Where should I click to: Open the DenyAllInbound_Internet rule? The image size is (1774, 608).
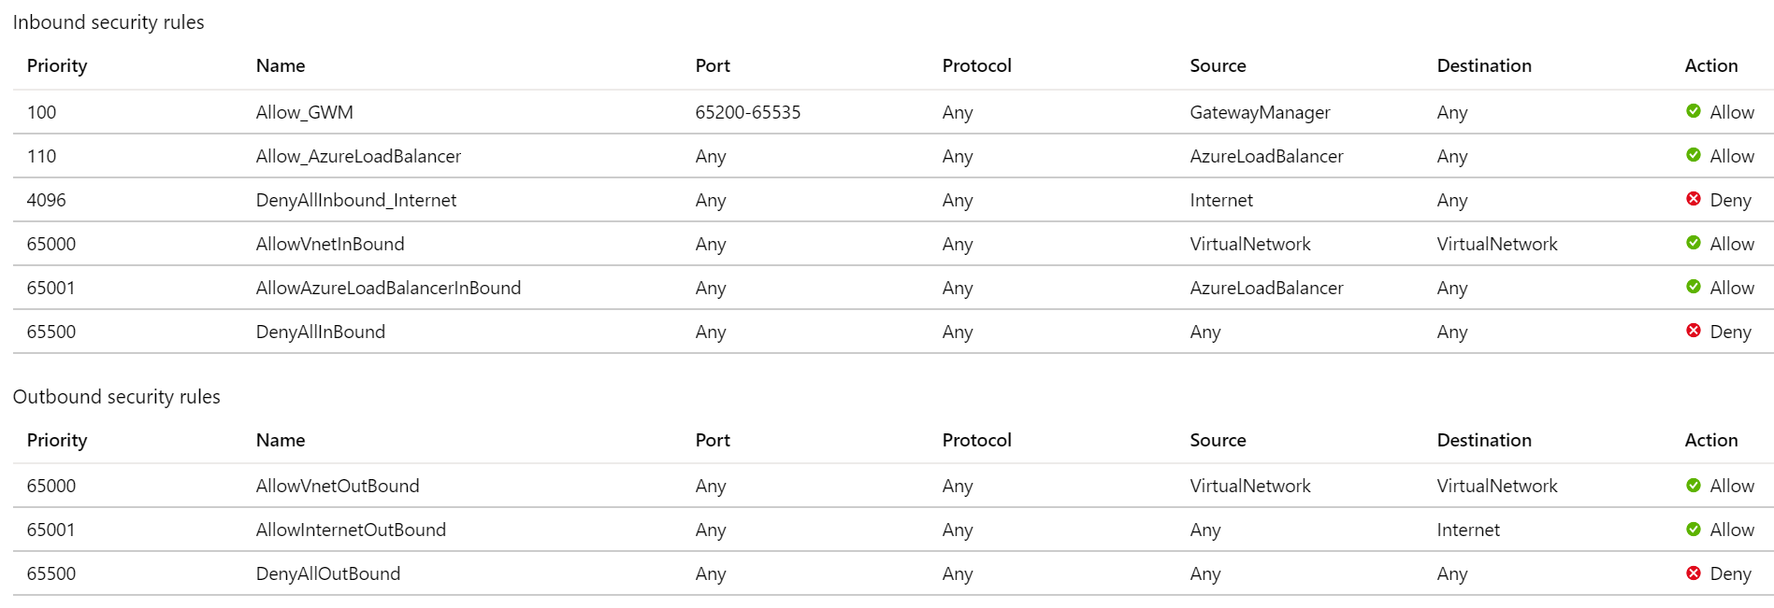[x=355, y=200]
